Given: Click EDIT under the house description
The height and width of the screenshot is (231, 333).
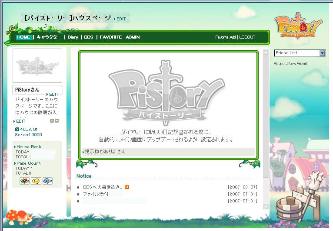Looking at the screenshot, I should tap(19, 121).
